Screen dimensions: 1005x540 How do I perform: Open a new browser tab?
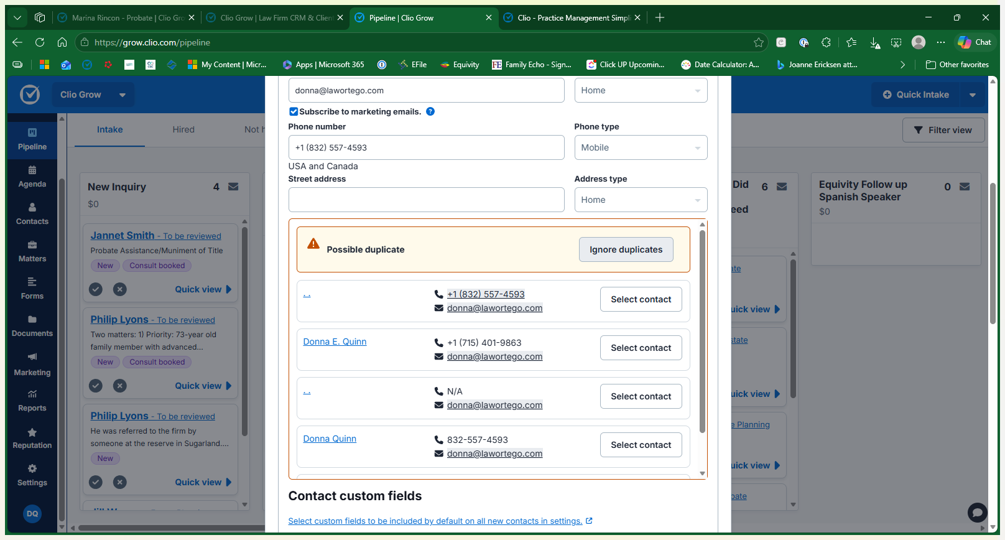660,17
